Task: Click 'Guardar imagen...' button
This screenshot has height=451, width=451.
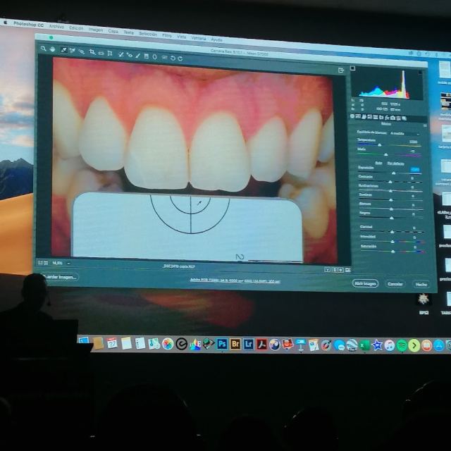Action: click(59, 277)
